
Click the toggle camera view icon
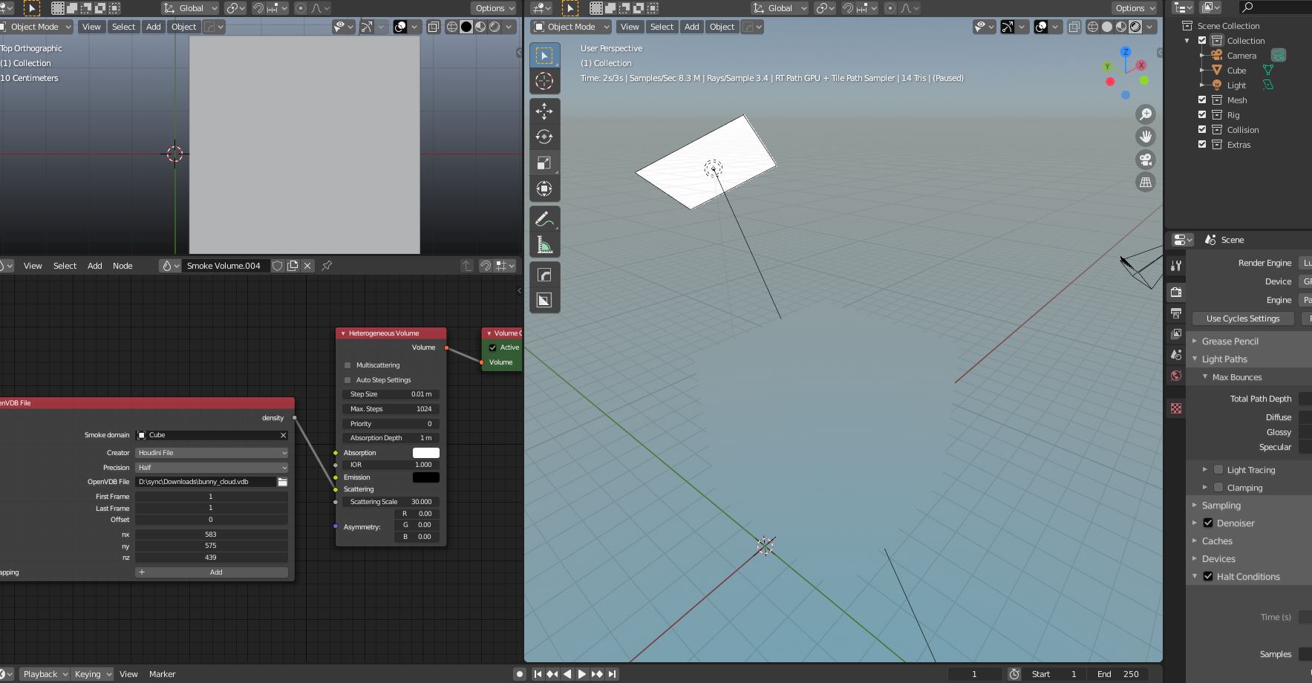[1146, 160]
